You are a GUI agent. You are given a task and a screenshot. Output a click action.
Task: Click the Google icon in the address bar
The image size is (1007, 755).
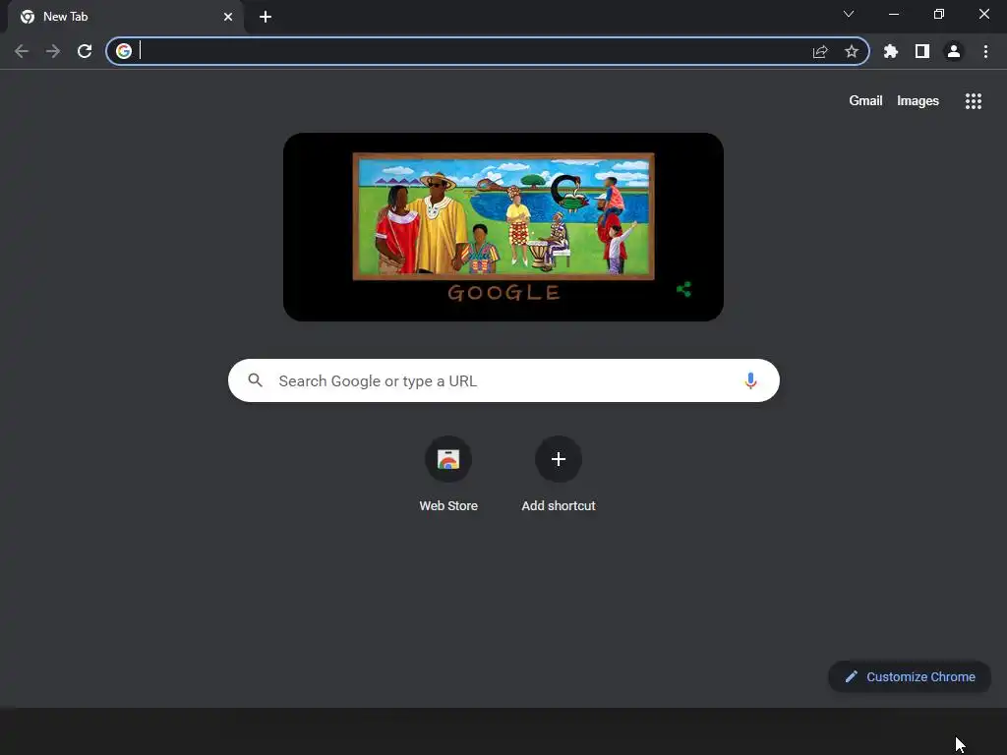point(124,51)
